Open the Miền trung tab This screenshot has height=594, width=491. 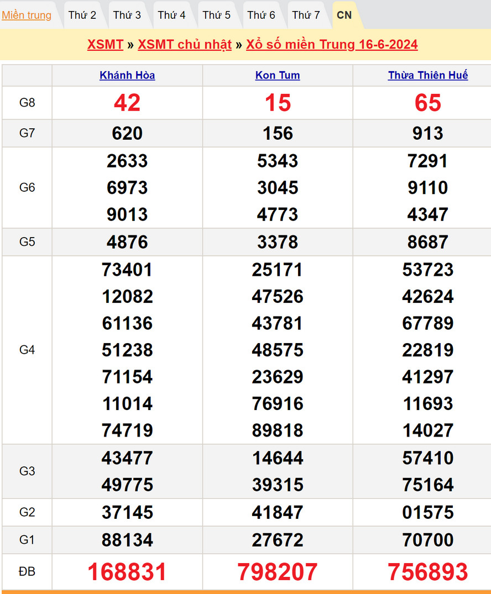(27, 15)
